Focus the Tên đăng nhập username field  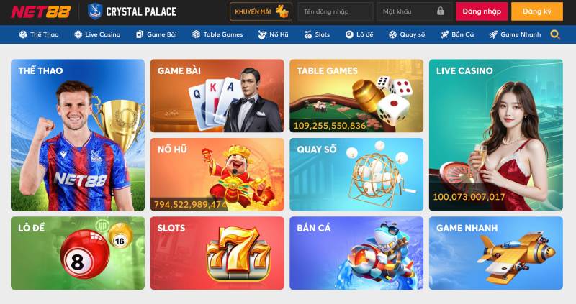tap(336, 11)
